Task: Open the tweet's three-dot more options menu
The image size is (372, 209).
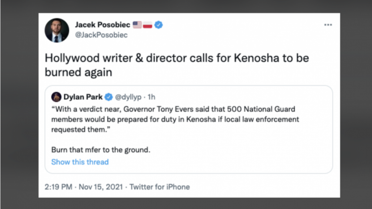Action: tap(328, 25)
